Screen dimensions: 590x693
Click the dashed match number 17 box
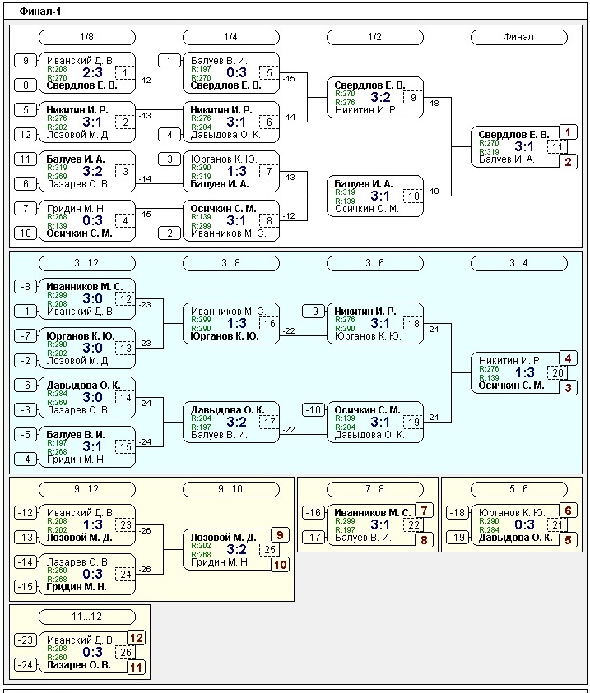(x=270, y=423)
